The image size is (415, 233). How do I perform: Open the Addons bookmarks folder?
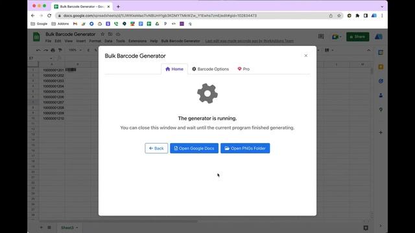[60, 24]
